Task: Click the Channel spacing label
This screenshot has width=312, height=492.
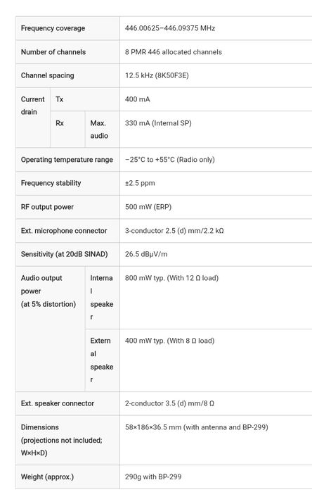Action: pyautogui.click(x=48, y=75)
